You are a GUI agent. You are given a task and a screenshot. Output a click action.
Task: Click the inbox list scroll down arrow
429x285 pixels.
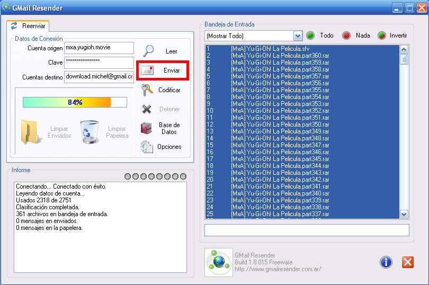click(x=404, y=215)
